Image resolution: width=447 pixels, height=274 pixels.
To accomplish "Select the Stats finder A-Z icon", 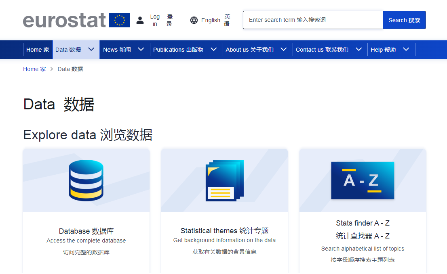I will (x=363, y=180).
